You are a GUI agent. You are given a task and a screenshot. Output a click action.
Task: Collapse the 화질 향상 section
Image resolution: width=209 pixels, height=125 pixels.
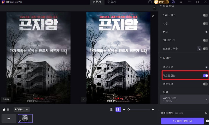tap(161, 6)
